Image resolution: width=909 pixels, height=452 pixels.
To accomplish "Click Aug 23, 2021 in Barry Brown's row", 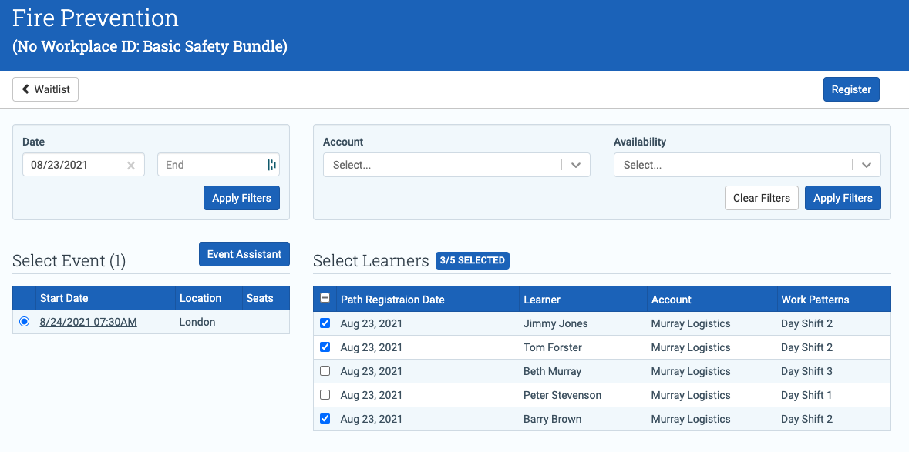I will 371,418.
